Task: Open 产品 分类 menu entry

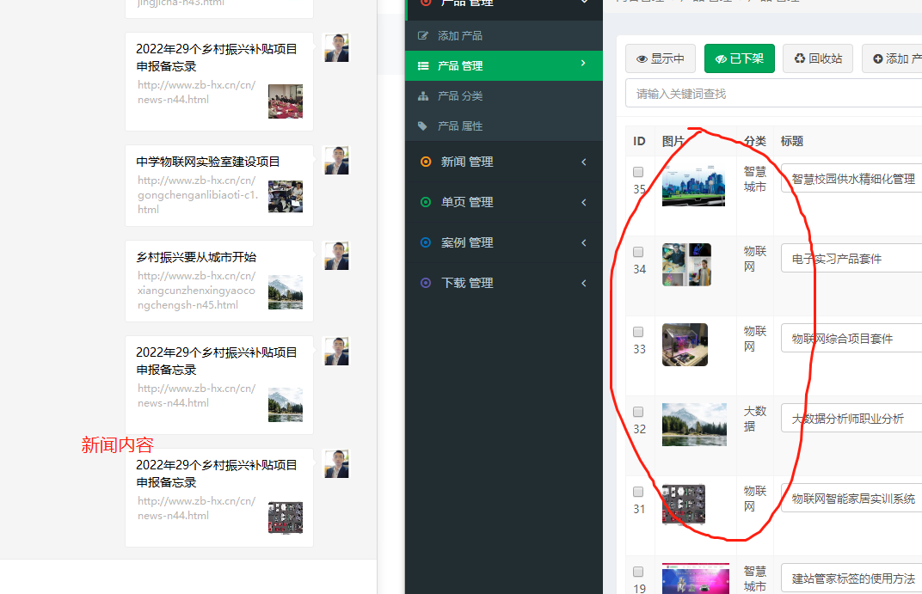Action: [504, 95]
